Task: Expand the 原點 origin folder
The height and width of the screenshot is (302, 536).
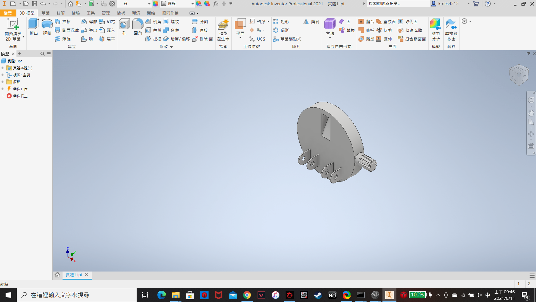Action: [3, 82]
